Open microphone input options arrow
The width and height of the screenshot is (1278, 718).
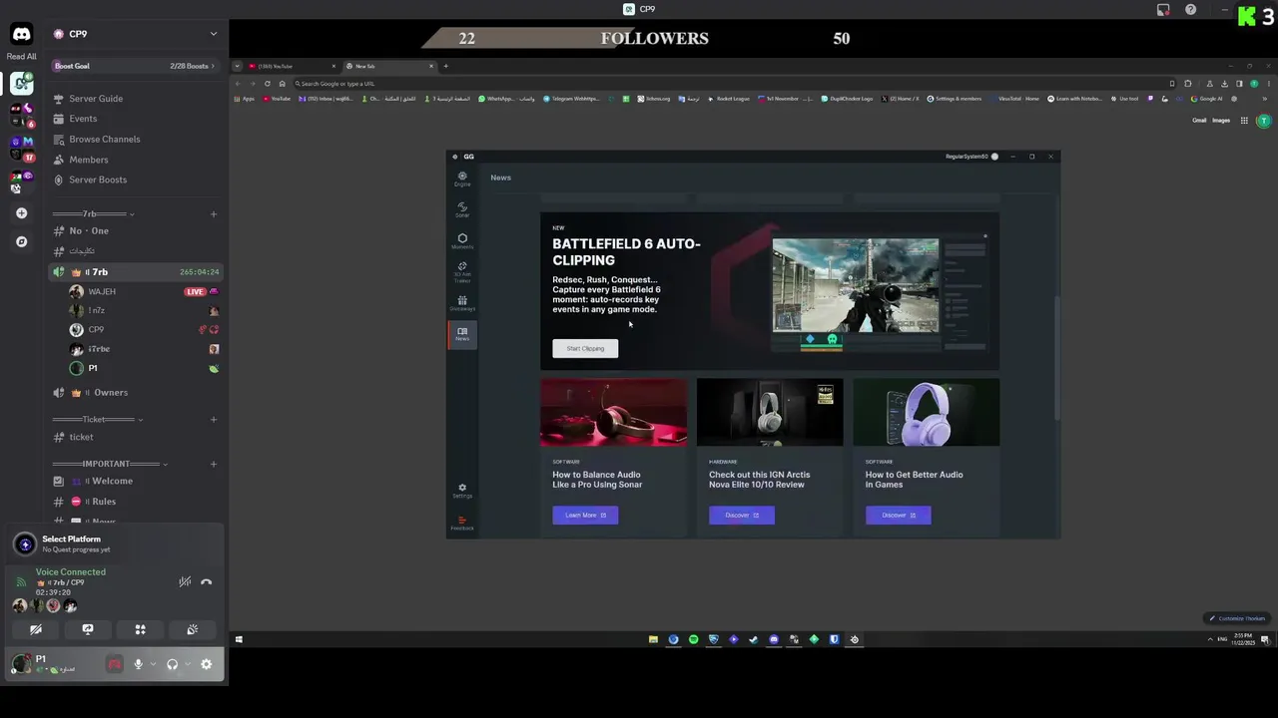[x=153, y=664]
